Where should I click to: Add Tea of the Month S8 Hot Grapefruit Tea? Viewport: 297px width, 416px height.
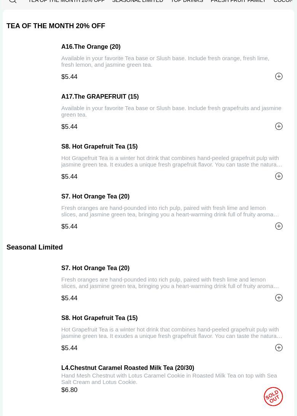pos(279,176)
